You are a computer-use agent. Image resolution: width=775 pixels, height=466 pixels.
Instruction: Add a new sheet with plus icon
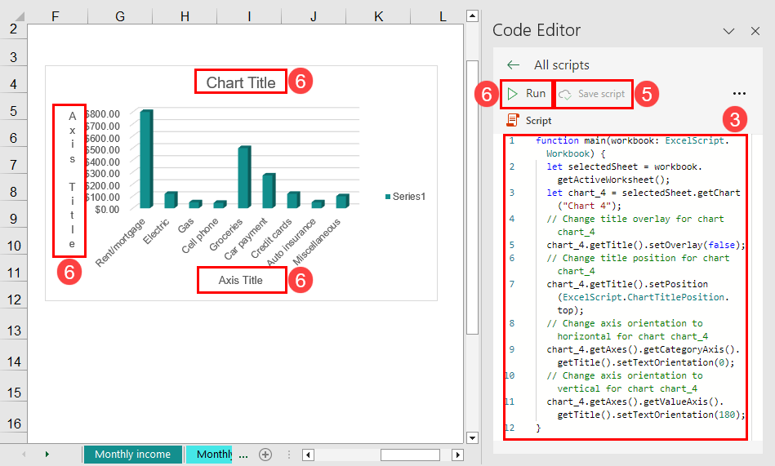coord(265,454)
